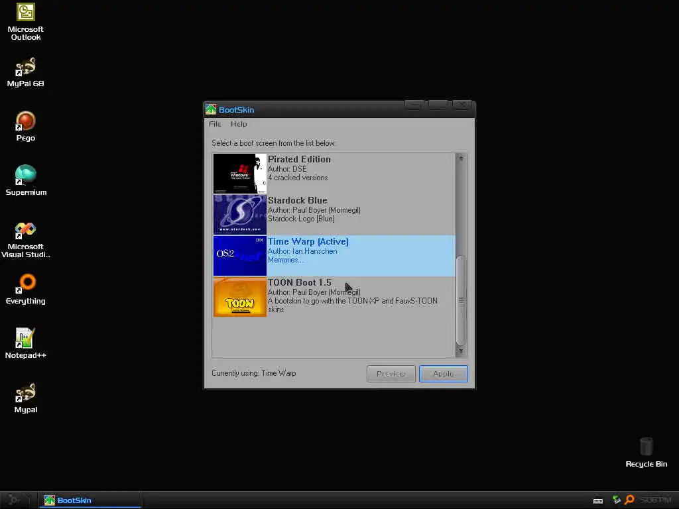The height and width of the screenshot is (509, 679).
Task: Select the Mypal desktop shortcut
Action: tap(26, 398)
